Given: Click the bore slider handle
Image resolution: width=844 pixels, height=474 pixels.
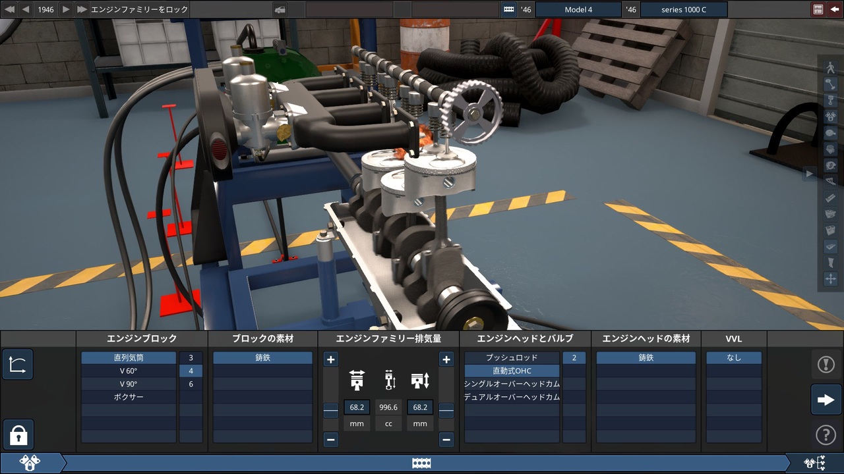Looking at the screenshot, I should 331,410.
